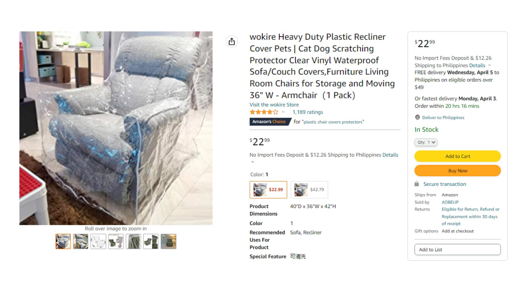Click the star rating icons
521x293 pixels.
point(264,112)
